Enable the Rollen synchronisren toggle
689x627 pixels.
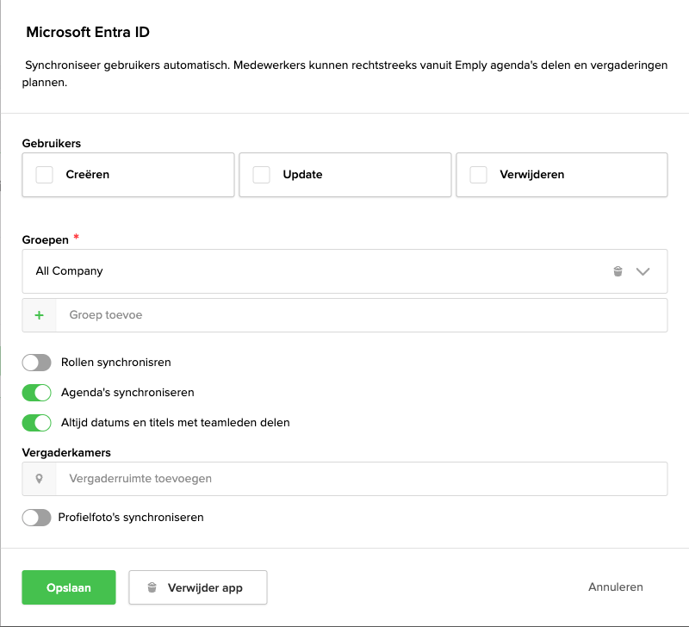(x=36, y=363)
